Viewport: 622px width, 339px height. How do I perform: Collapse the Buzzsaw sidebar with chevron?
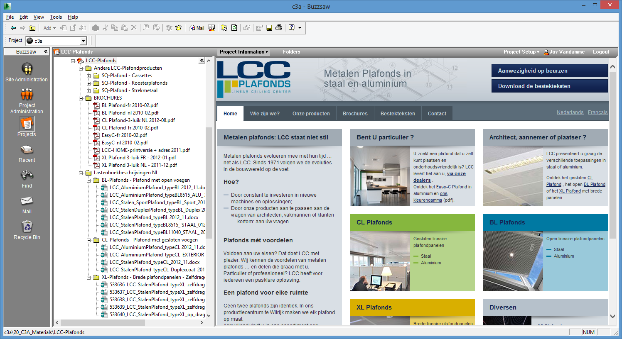tap(45, 51)
